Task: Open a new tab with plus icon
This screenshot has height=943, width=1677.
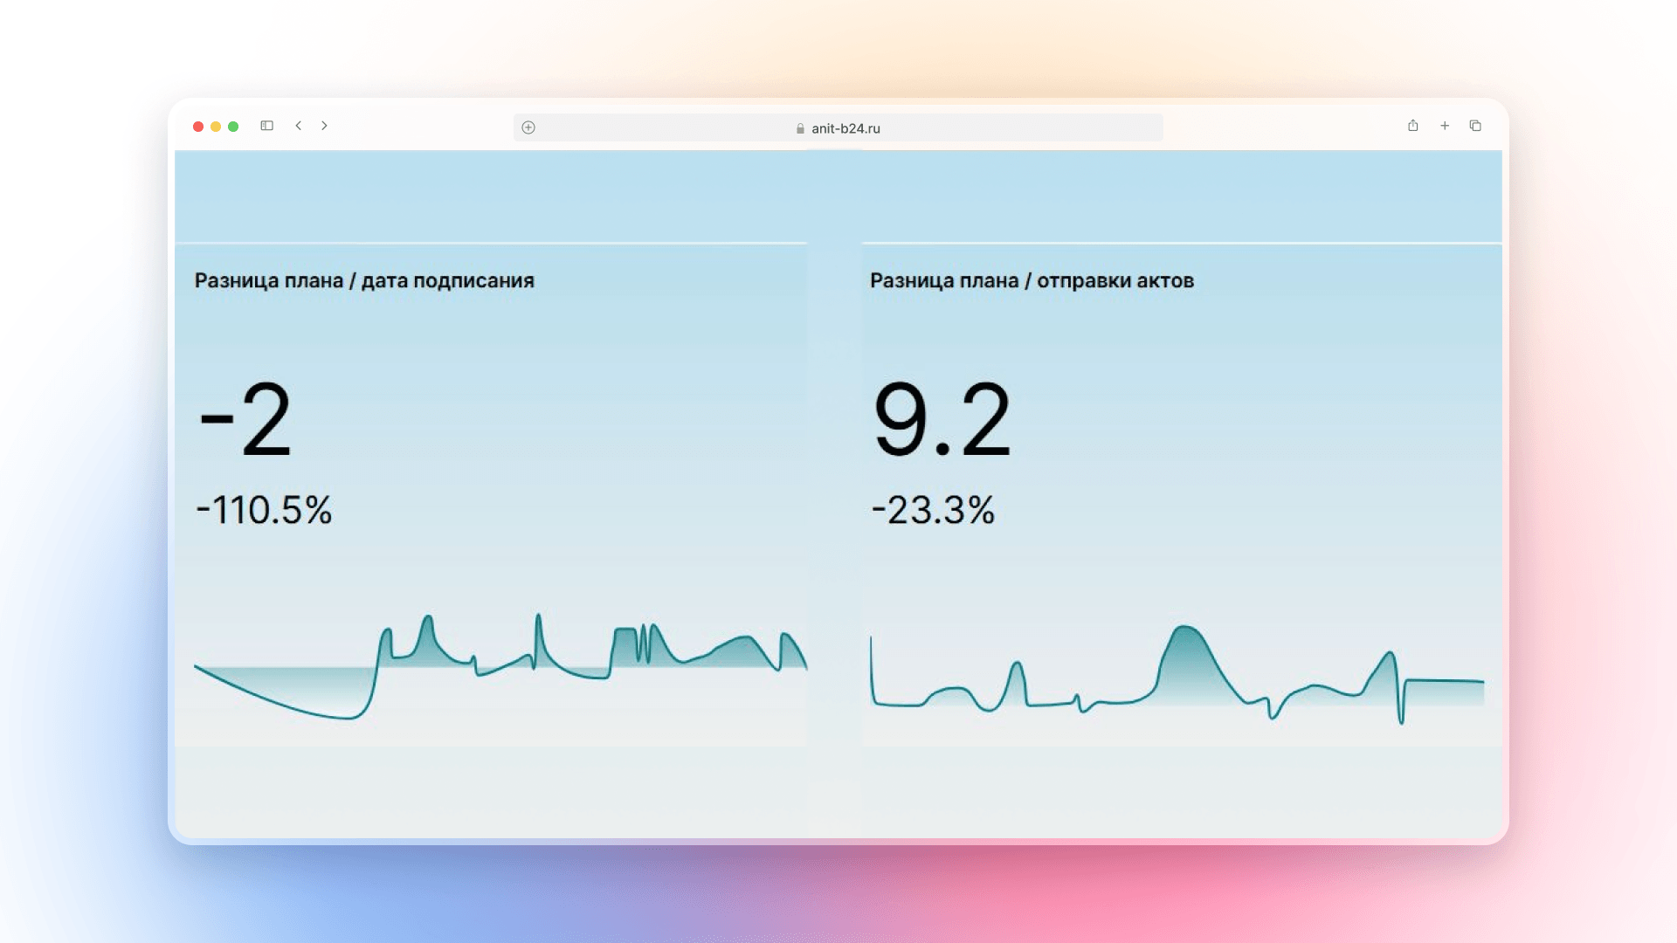Action: pyautogui.click(x=1445, y=126)
